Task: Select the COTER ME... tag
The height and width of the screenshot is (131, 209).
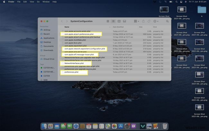Action: click(48, 72)
